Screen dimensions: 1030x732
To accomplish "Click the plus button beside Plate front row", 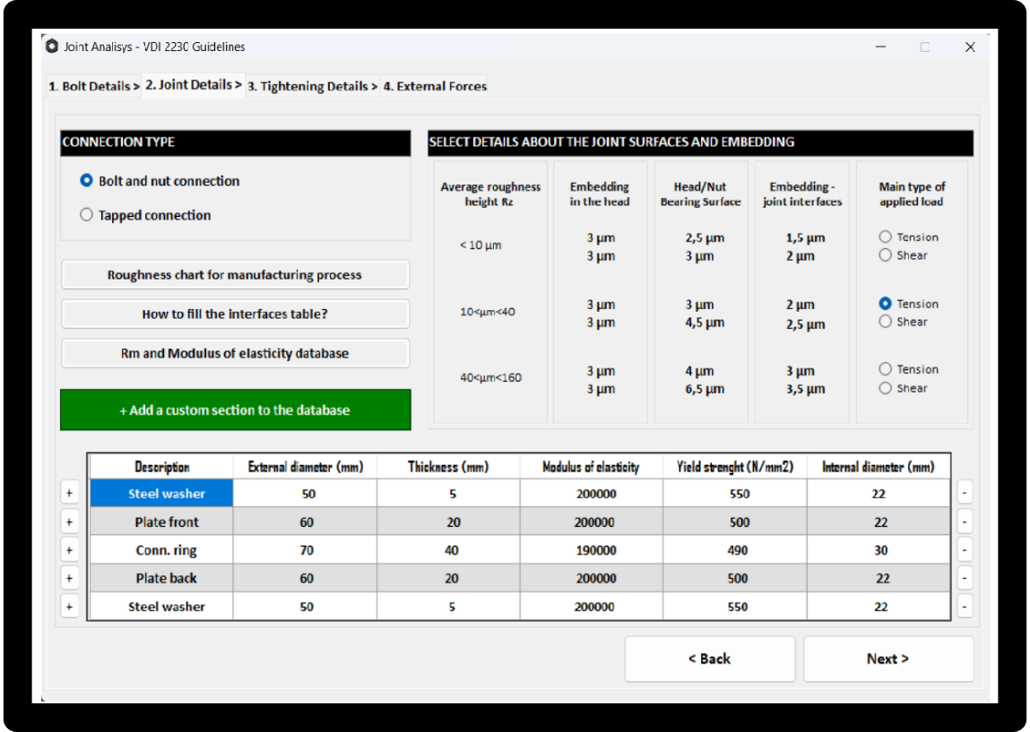I will click(x=70, y=522).
